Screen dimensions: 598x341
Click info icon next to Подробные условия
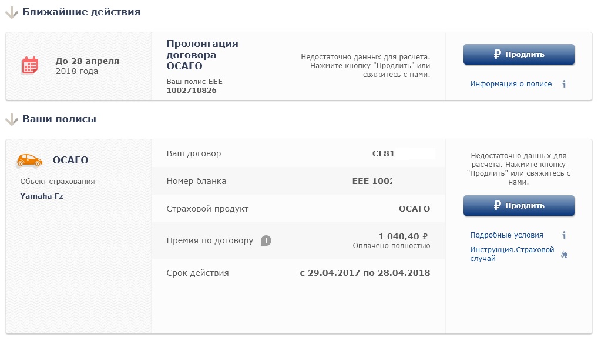pos(564,235)
